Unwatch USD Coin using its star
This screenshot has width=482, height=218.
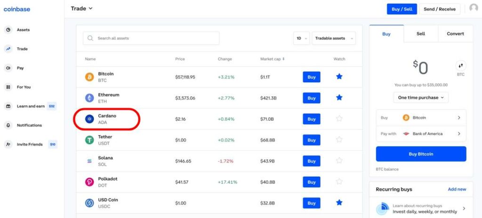[x=339, y=202]
